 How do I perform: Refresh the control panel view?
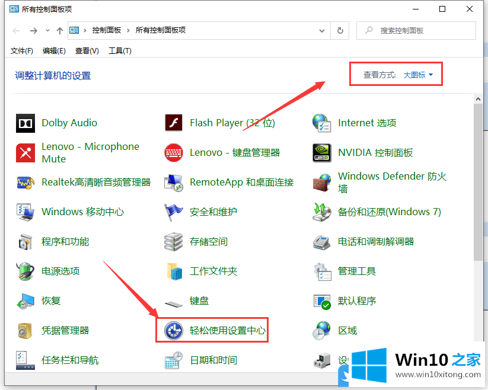click(340, 30)
